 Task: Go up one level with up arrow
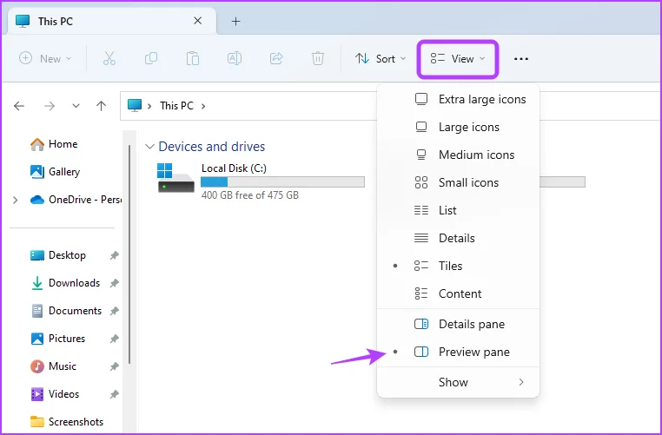point(101,106)
